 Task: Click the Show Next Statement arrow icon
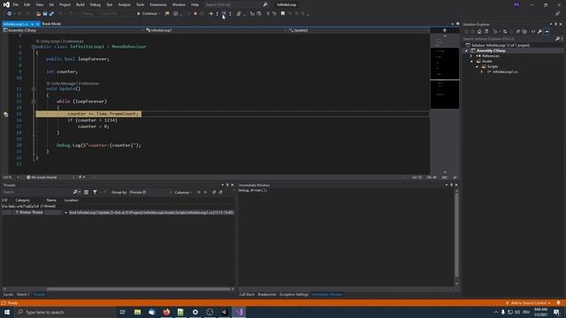pos(210,14)
